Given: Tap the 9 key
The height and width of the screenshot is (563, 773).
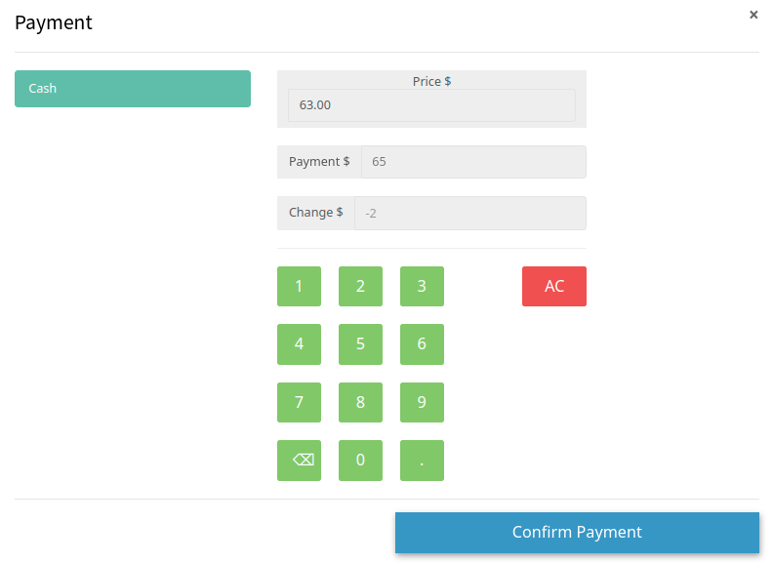Looking at the screenshot, I should tap(422, 402).
